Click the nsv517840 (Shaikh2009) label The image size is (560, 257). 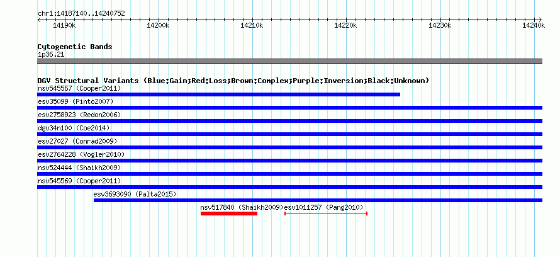click(x=242, y=207)
